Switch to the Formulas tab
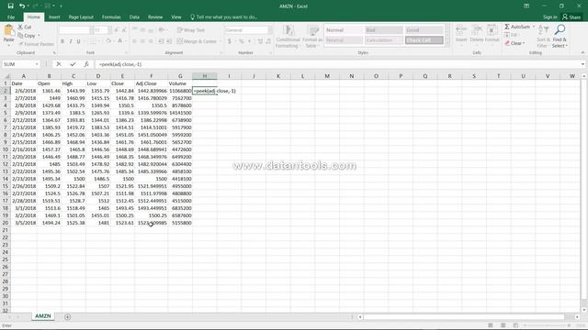 click(111, 16)
